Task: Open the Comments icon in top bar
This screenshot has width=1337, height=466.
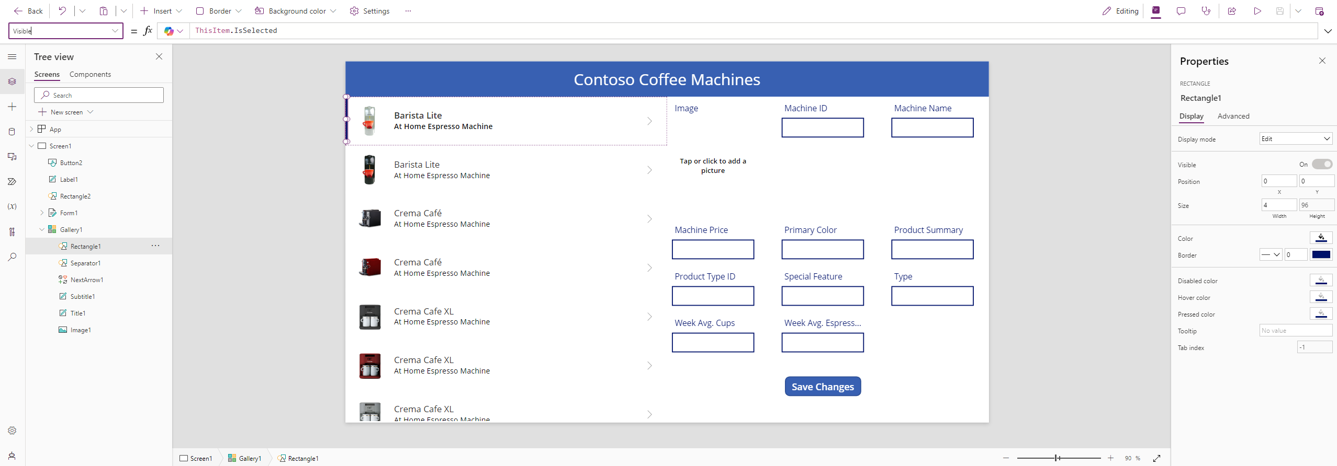Action: (1181, 11)
